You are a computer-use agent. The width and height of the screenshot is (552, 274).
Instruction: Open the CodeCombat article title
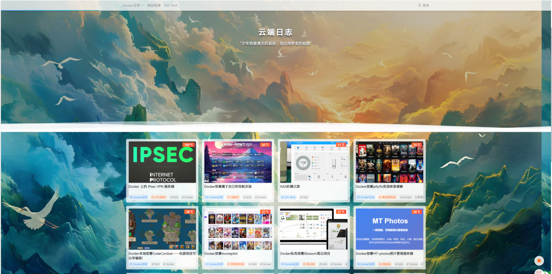point(163,256)
